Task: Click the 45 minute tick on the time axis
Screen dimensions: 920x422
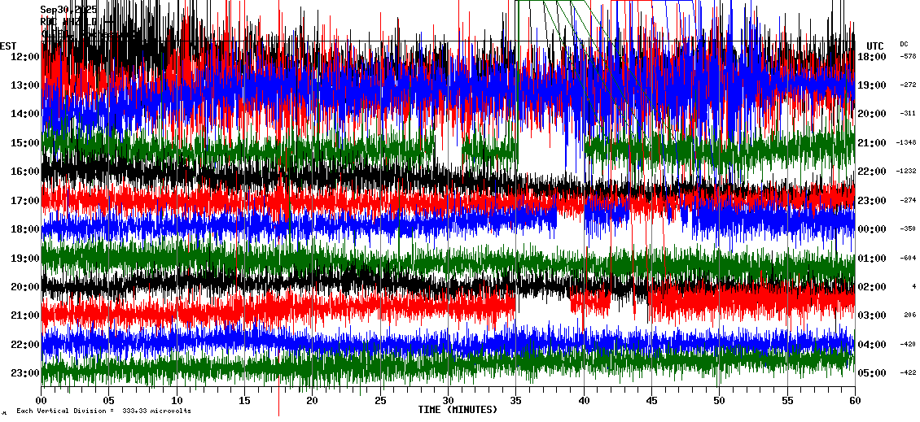Action: (x=651, y=401)
